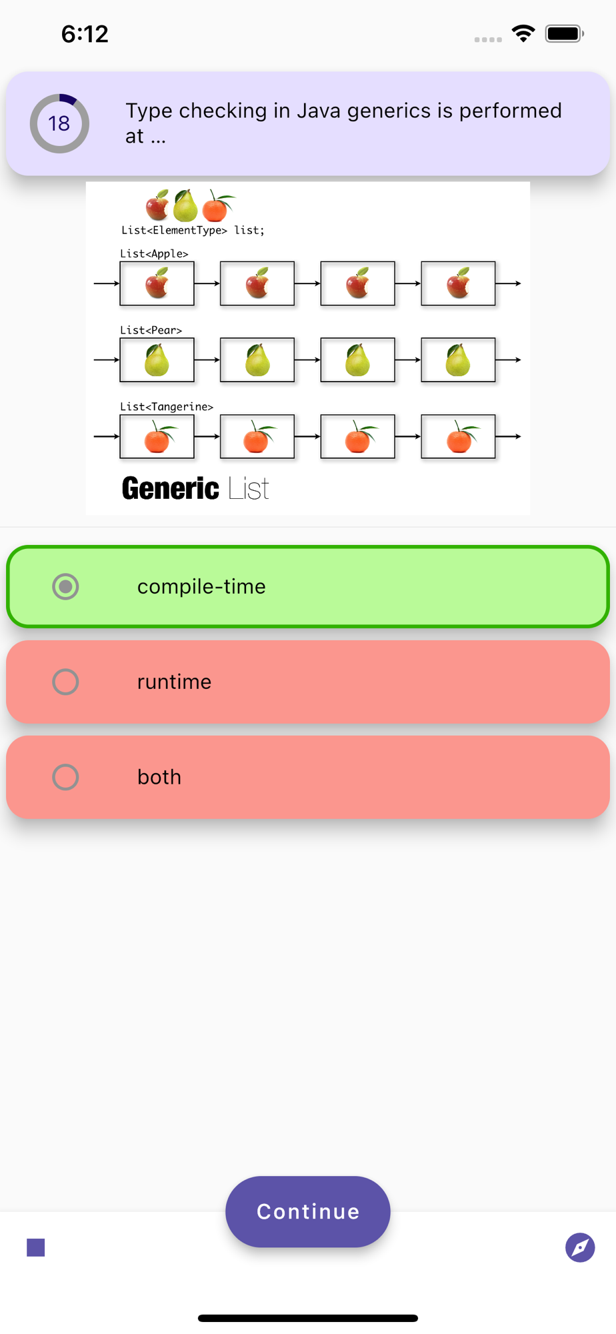Select the runtime radio button
The height and width of the screenshot is (1334, 616).
coord(65,682)
